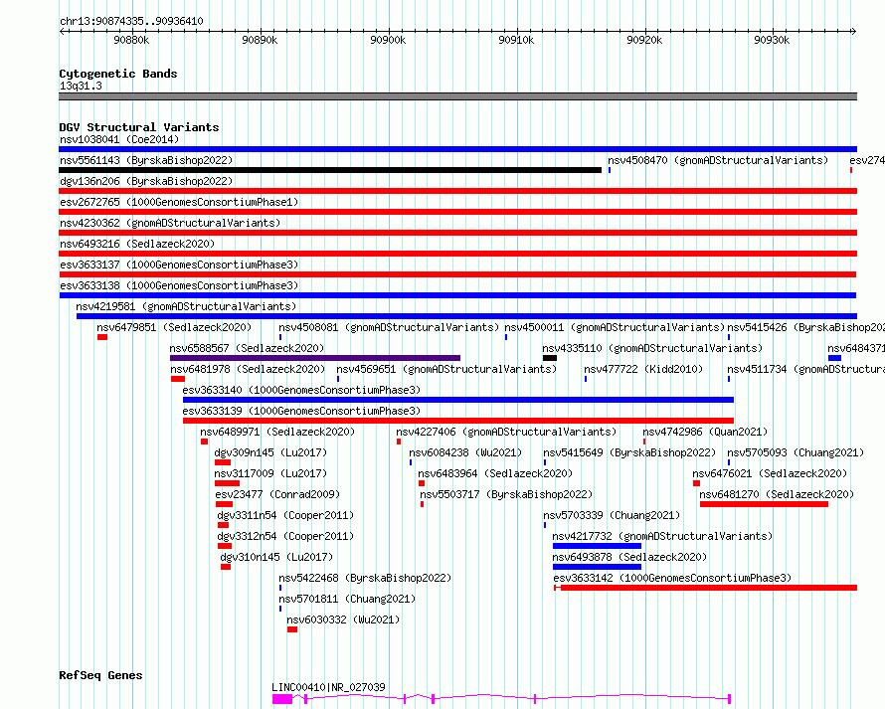Select the red nsv3117009 (Lu2017) marker

click(x=228, y=483)
